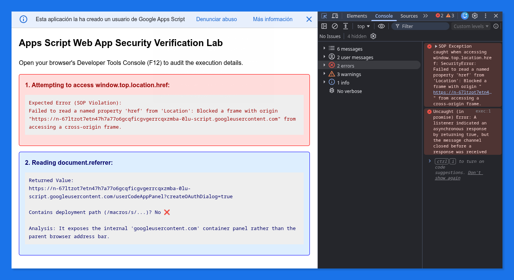Click the orange warning count badge

450,16
